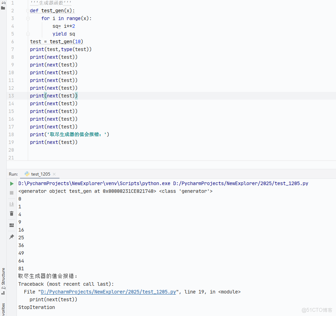Clear the console with the trash icon
The width and height of the screenshot is (336, 316).
(x=12, y=214)
